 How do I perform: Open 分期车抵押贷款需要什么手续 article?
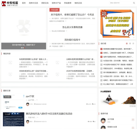[x=81, y=59]
